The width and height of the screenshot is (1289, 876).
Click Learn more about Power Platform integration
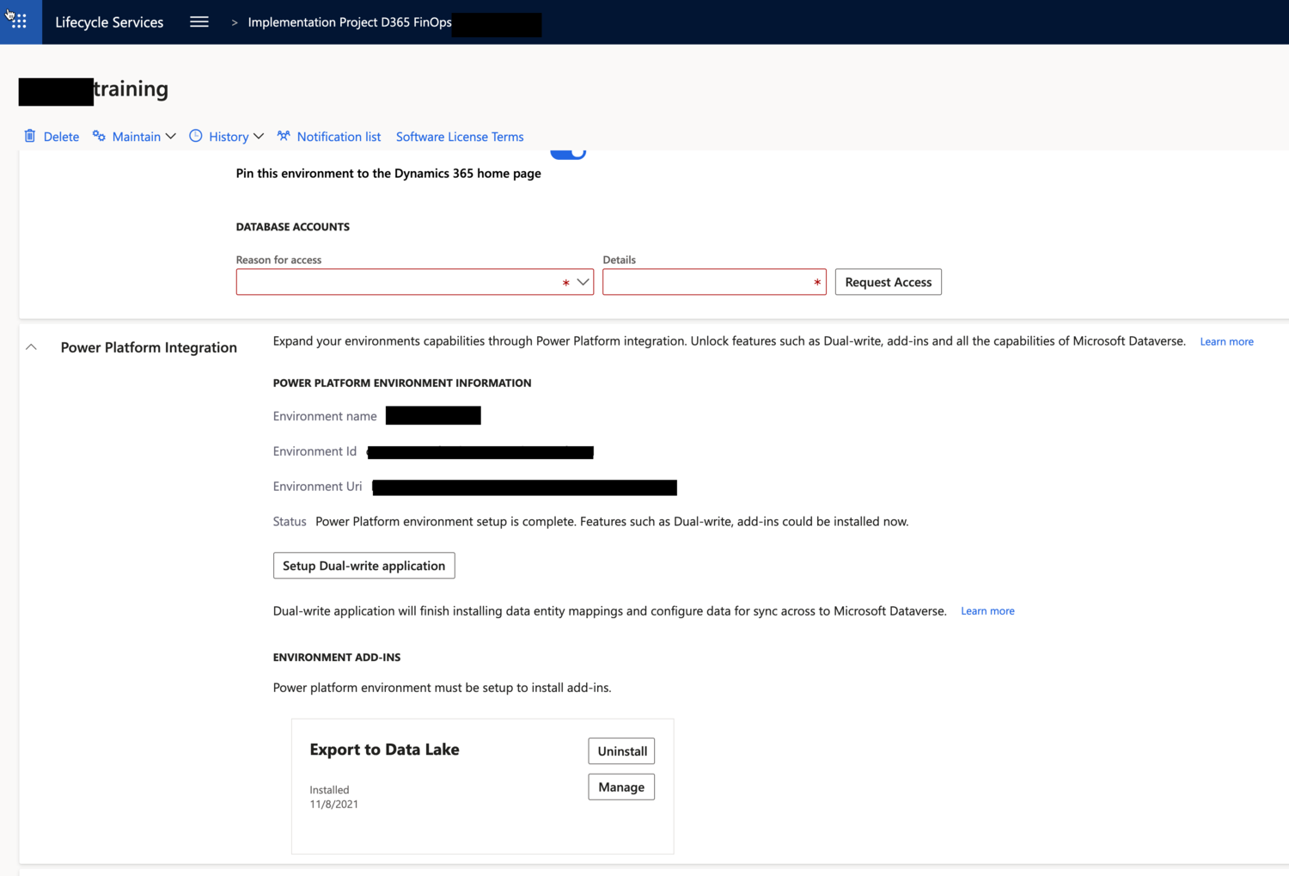click(1226, 341)
